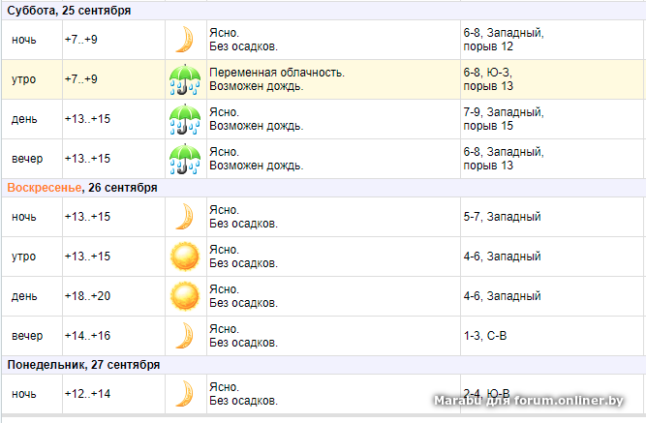The image size is (646, 423).
Task: Click 'утро' label under Sunday
Action: tap(23, 257)
